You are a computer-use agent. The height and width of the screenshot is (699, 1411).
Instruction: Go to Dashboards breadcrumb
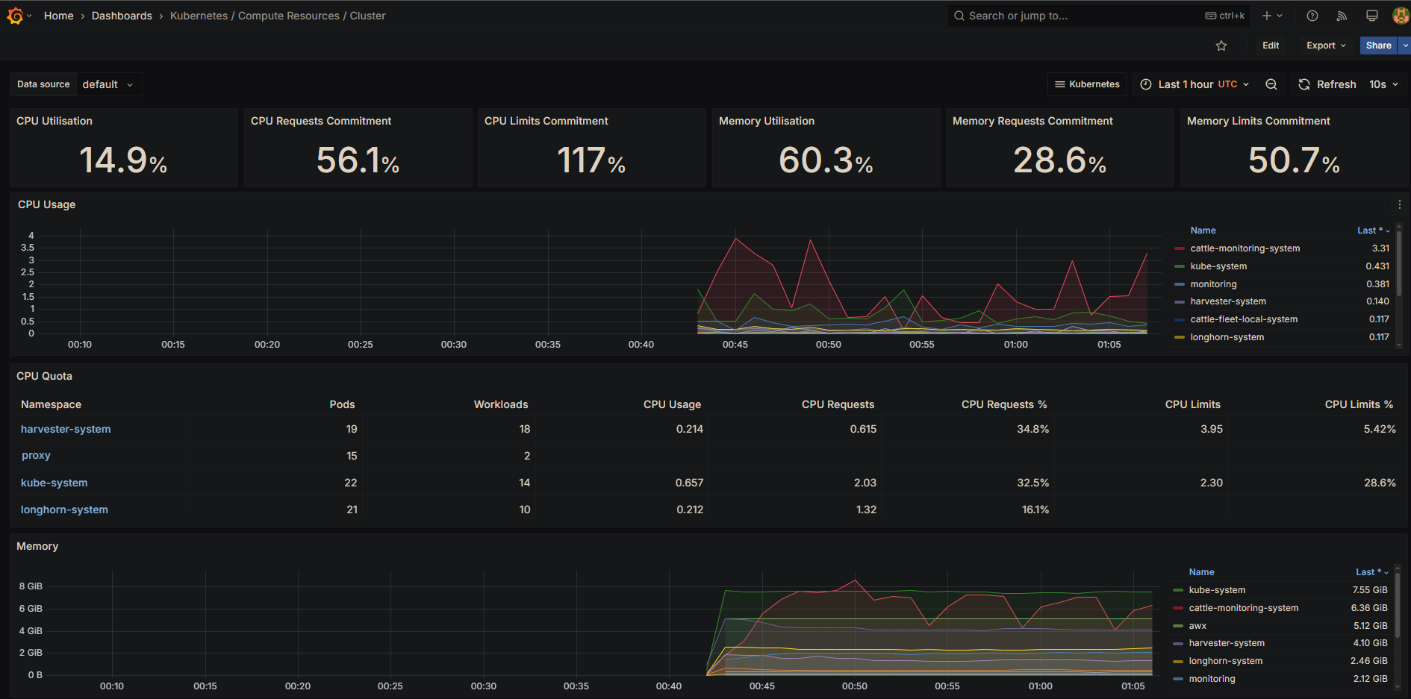[122, 16]
